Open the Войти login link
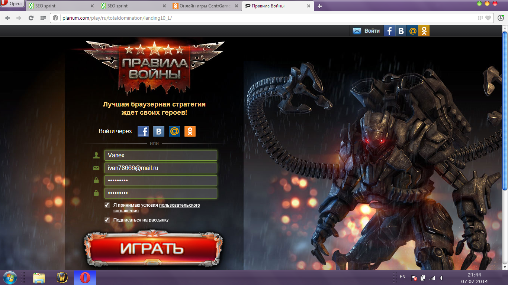 tap(372, 31)
